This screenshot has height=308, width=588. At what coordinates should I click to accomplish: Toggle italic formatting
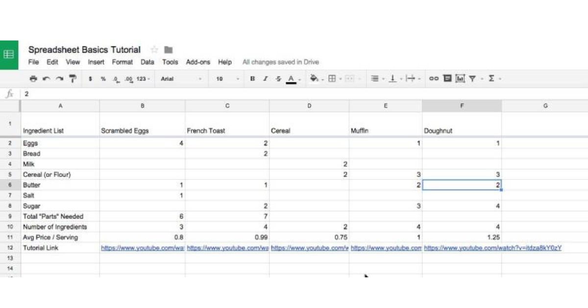[x=265, y=79]
